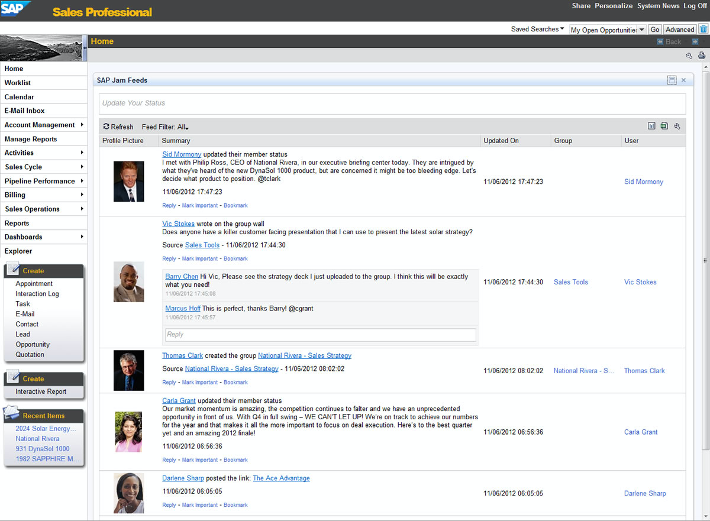Open the My Open Opportunities search dropdown

(641, 28)
